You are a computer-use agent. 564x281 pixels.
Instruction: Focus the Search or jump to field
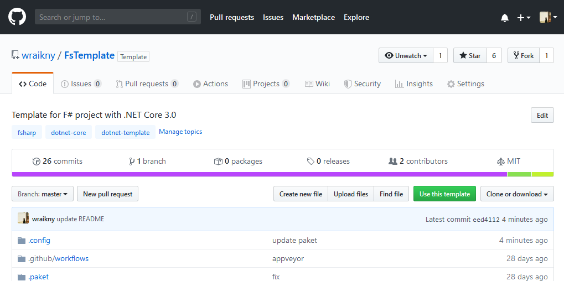coord(118,17)
